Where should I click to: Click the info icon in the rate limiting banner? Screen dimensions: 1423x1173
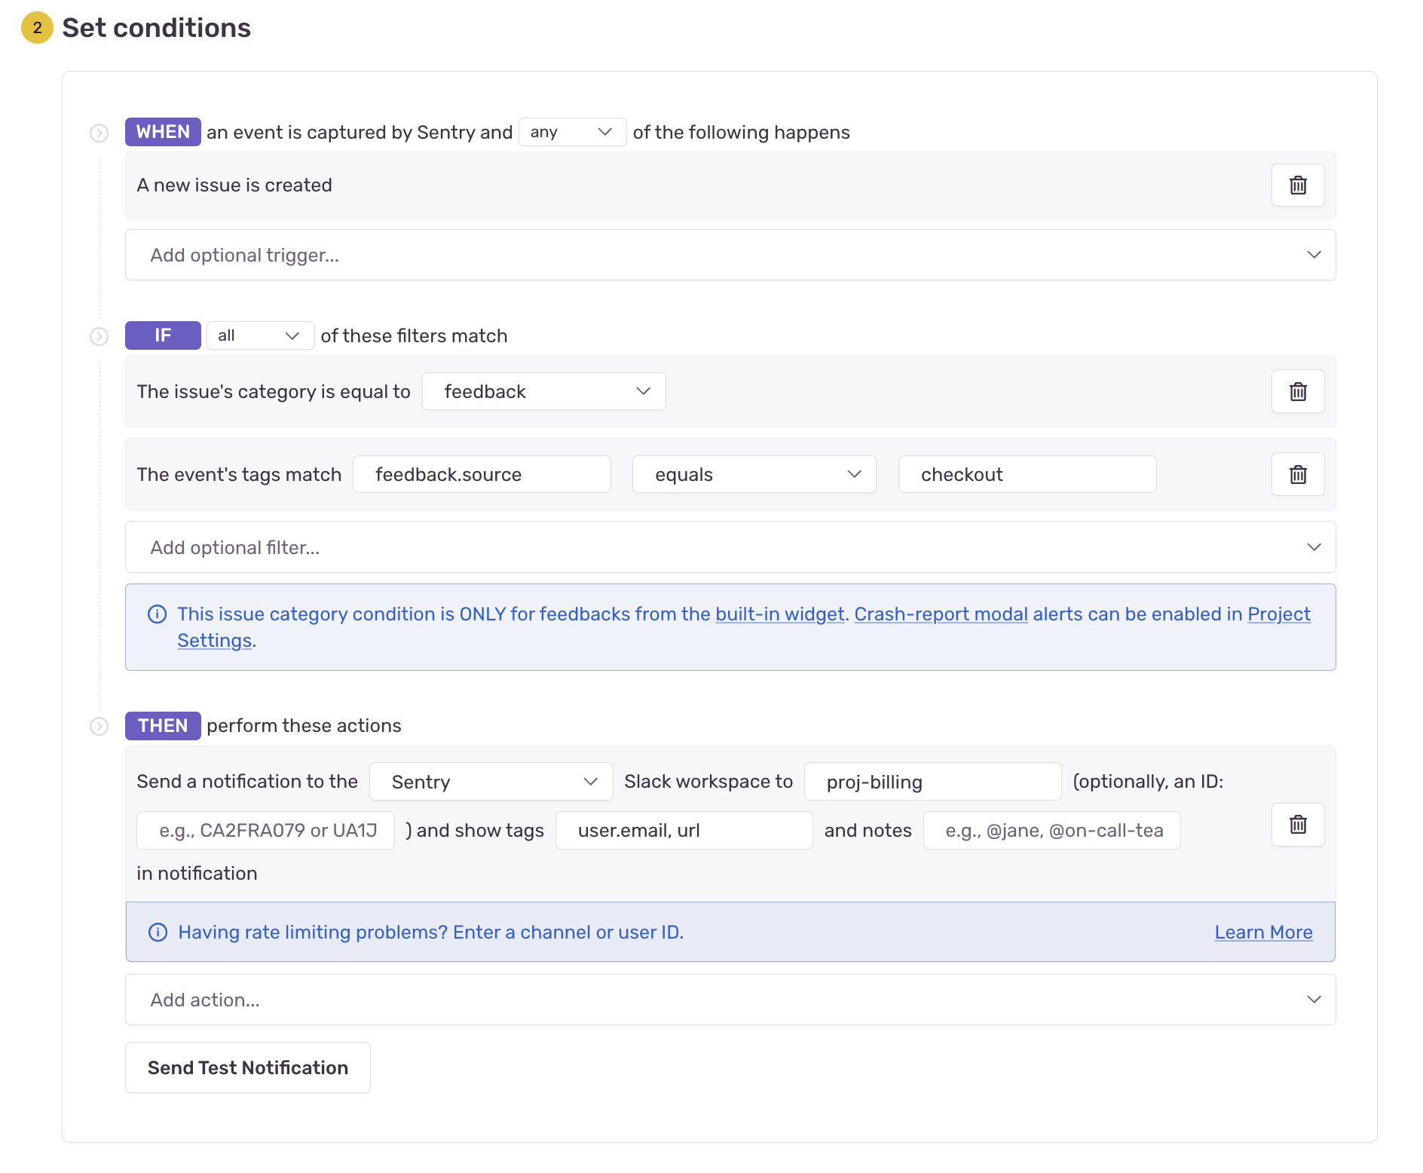coord(157,932)
